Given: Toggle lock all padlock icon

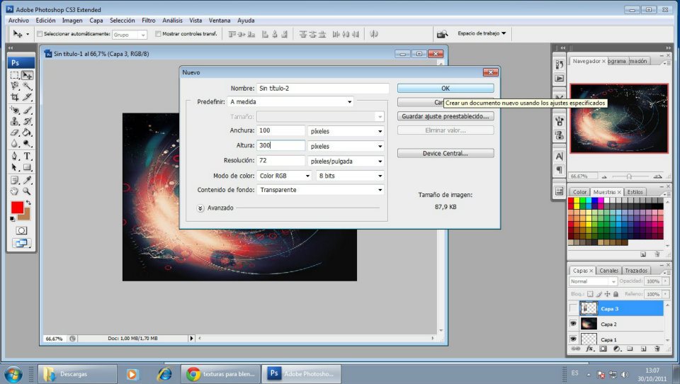Looking at the screenshot, I should [616, 294].
